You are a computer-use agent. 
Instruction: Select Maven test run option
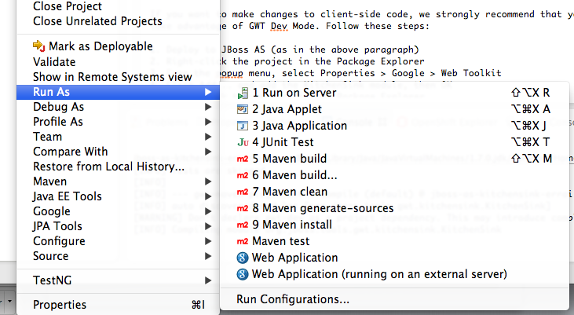tap(281, 241)
